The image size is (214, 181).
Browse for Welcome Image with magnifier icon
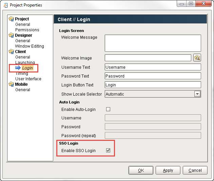coord(197,58)
